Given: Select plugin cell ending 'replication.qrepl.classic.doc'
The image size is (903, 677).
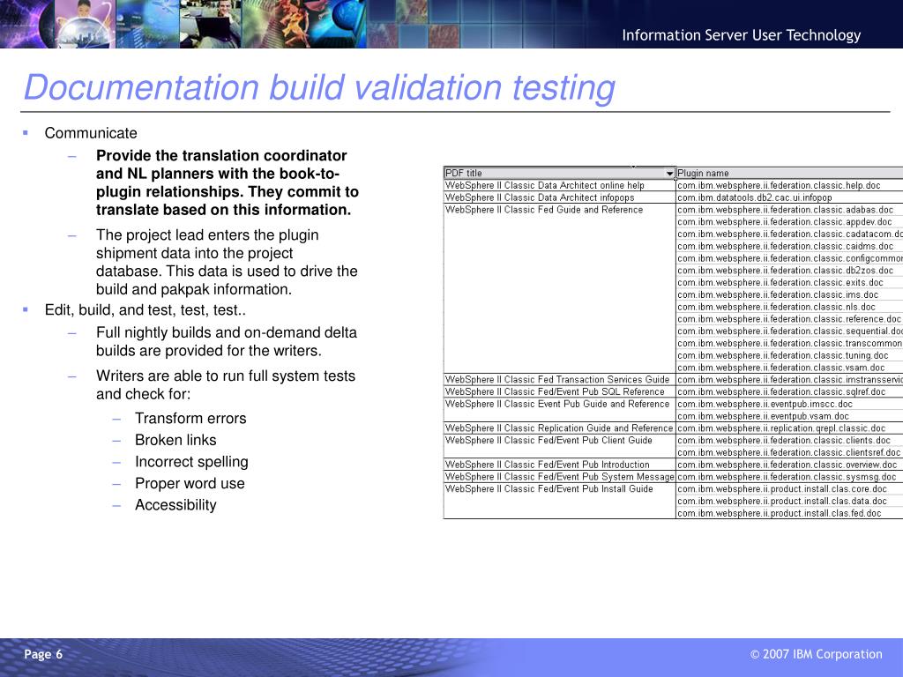Looking at the screenshot, I should (x=789, y=428).
